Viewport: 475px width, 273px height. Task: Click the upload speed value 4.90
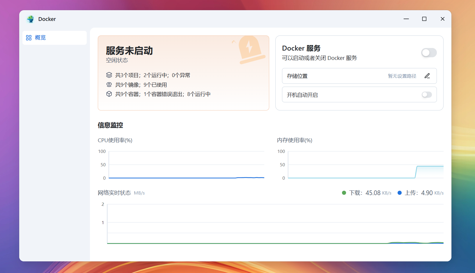pyautogui.click(x=427, y=193)
